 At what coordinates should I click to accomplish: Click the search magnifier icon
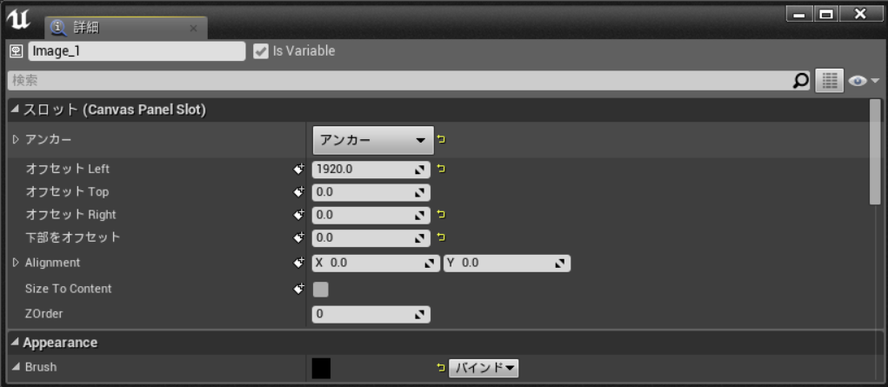[800, 81]
